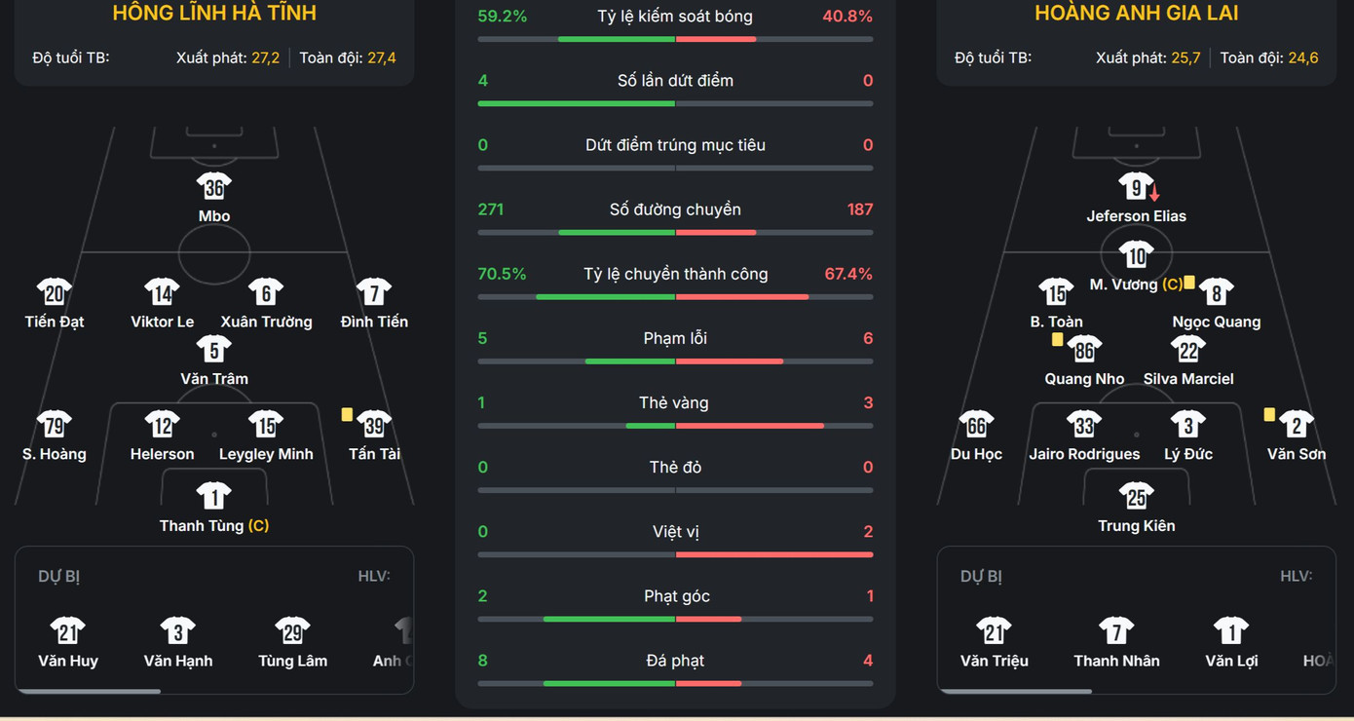
Task: Select Silva Marciel's number 22 jersey
Action: pos(1188,350)
